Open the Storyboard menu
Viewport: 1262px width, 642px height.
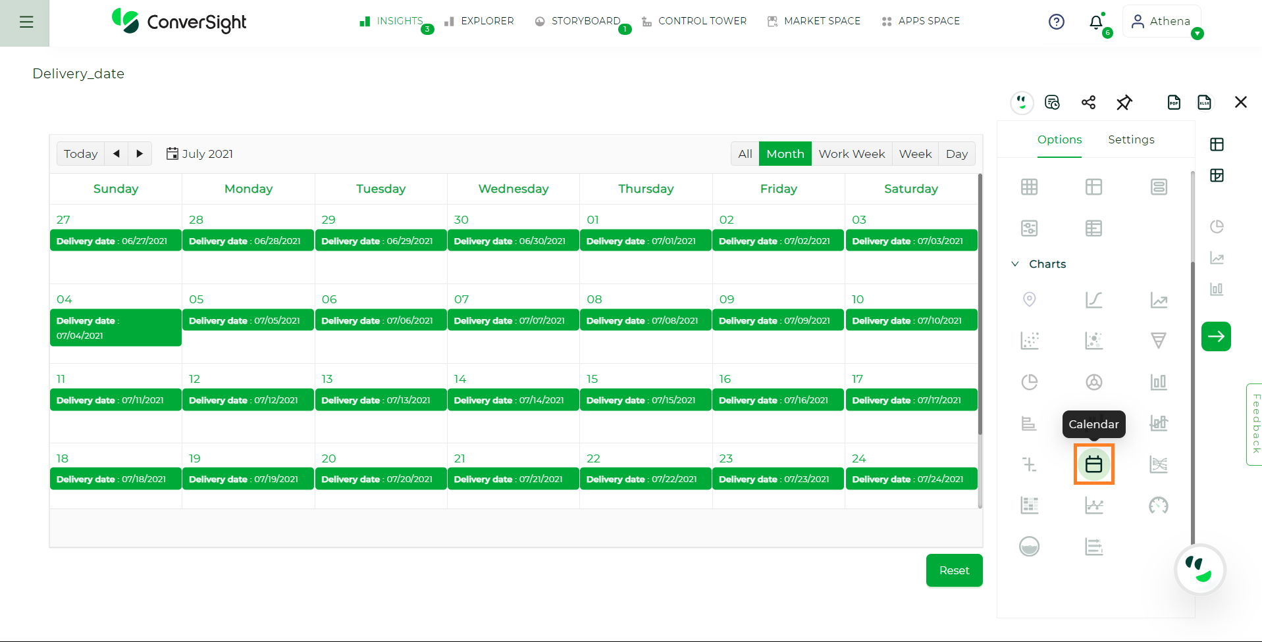[x=578, y=21]
